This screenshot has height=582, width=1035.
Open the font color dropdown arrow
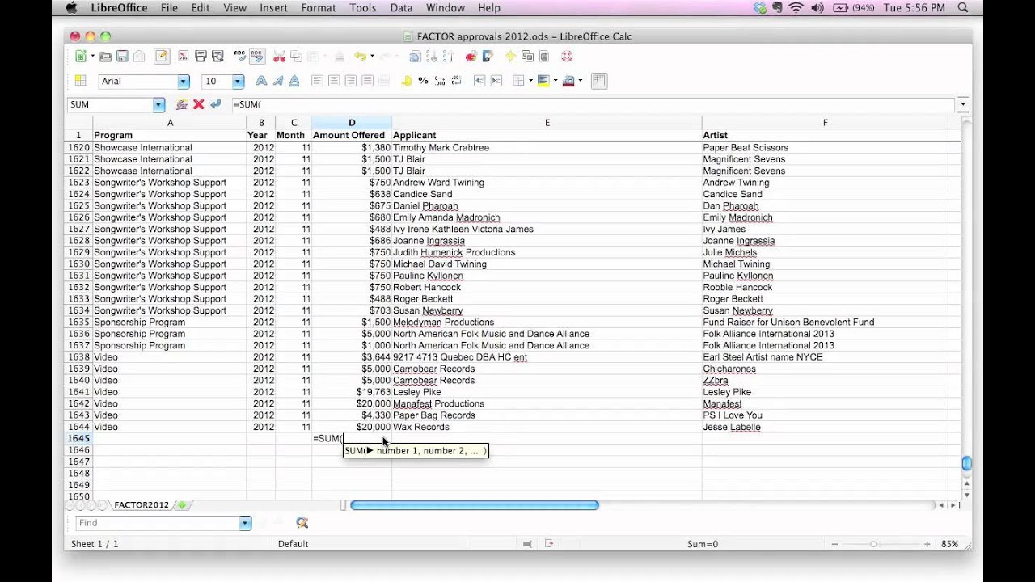point(581,81)
